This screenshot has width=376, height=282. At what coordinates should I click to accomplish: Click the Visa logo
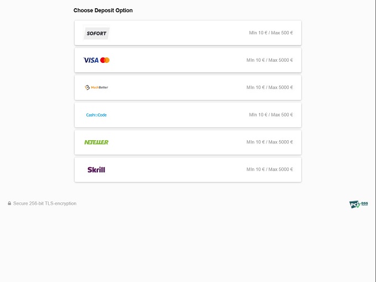click(x=91, y=60)
